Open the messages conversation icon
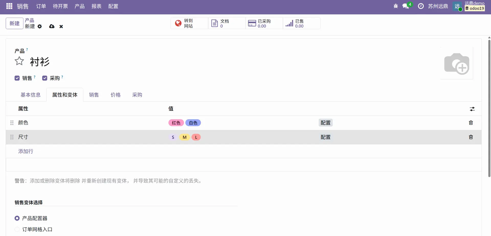This screenshot has width=491, height=236. point(406,6)
